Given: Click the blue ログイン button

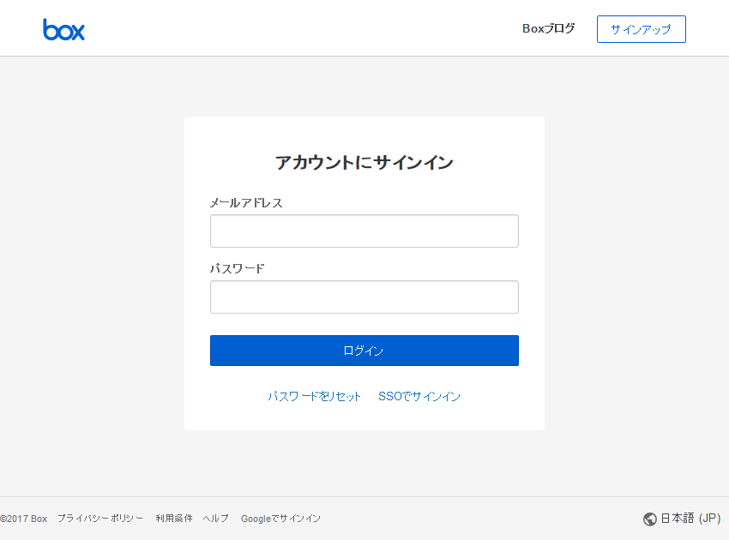Looking at the screenshot, I should 364,351.
